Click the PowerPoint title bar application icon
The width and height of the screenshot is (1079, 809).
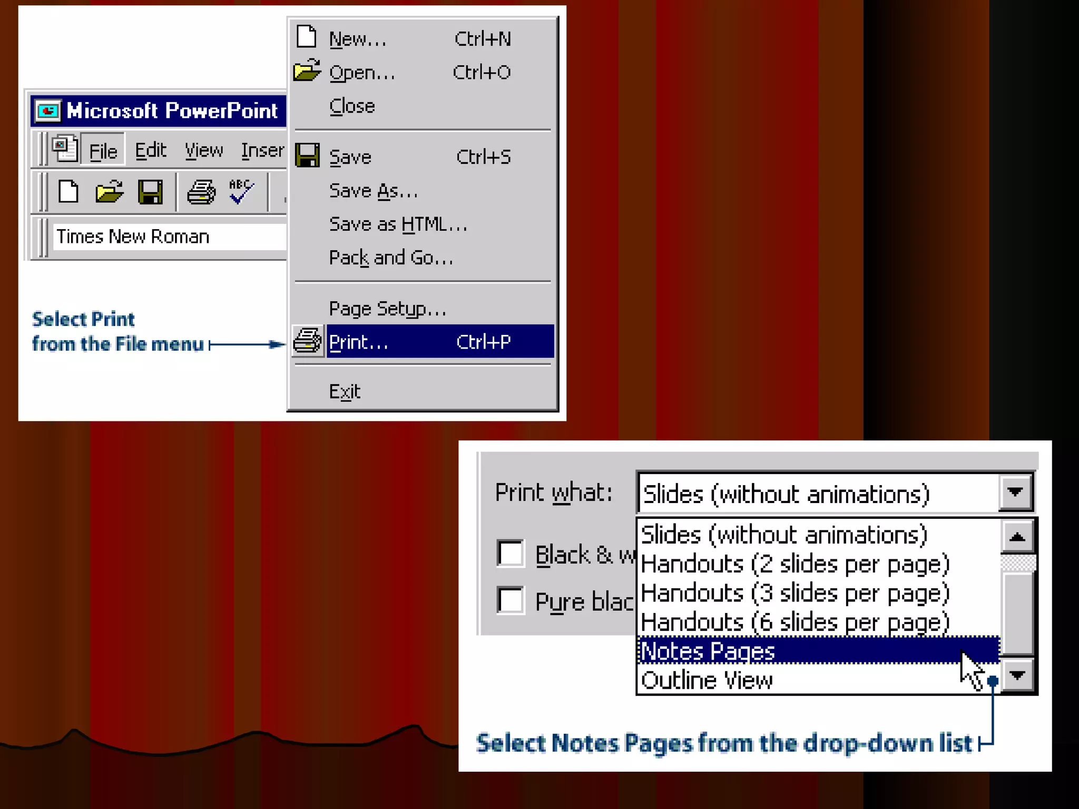click(x=48, y=111)
